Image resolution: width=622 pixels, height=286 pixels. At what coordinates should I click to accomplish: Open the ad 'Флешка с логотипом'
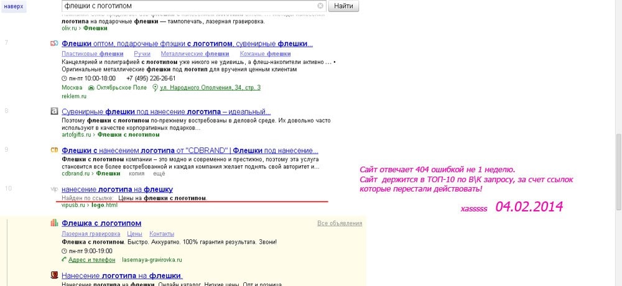coord(101,223)
